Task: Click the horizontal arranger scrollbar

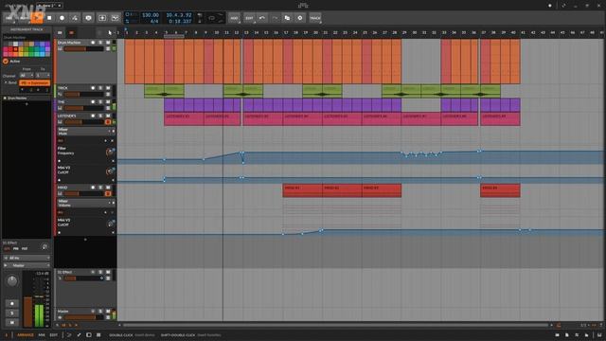Action: 335,326
